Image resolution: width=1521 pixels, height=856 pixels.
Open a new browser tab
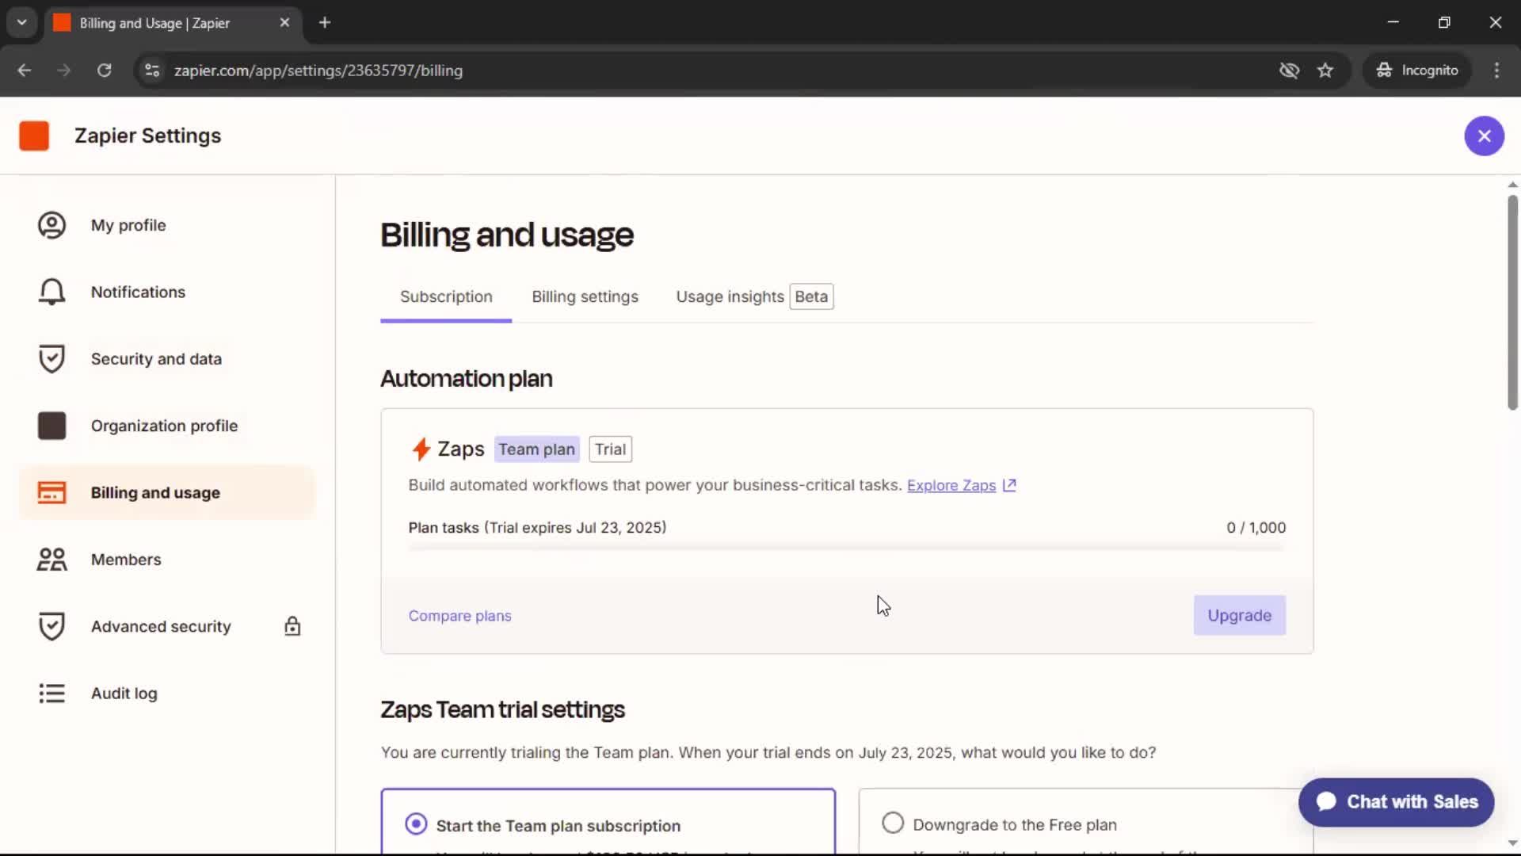point(325,22)
